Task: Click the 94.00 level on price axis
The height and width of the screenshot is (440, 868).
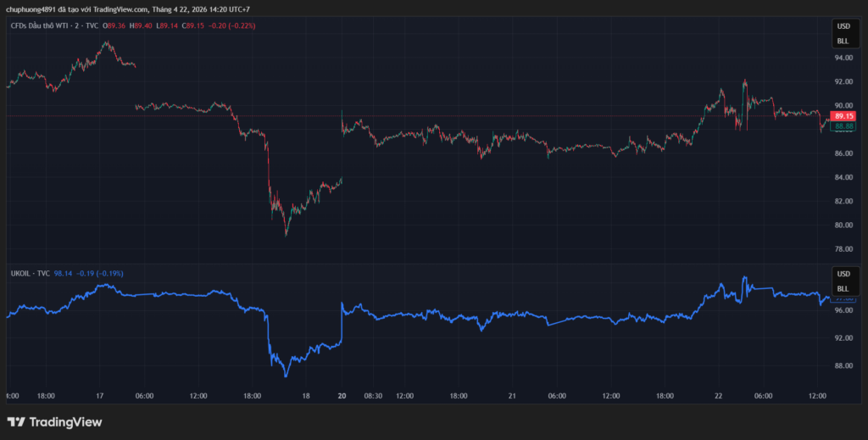Action: coord(843,58)
